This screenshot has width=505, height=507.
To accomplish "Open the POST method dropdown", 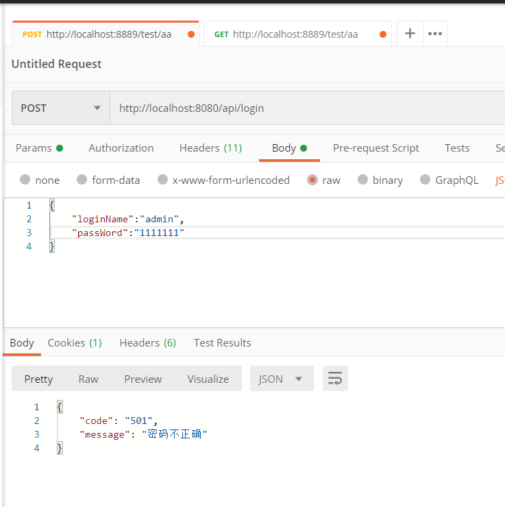I will point(61,108).
